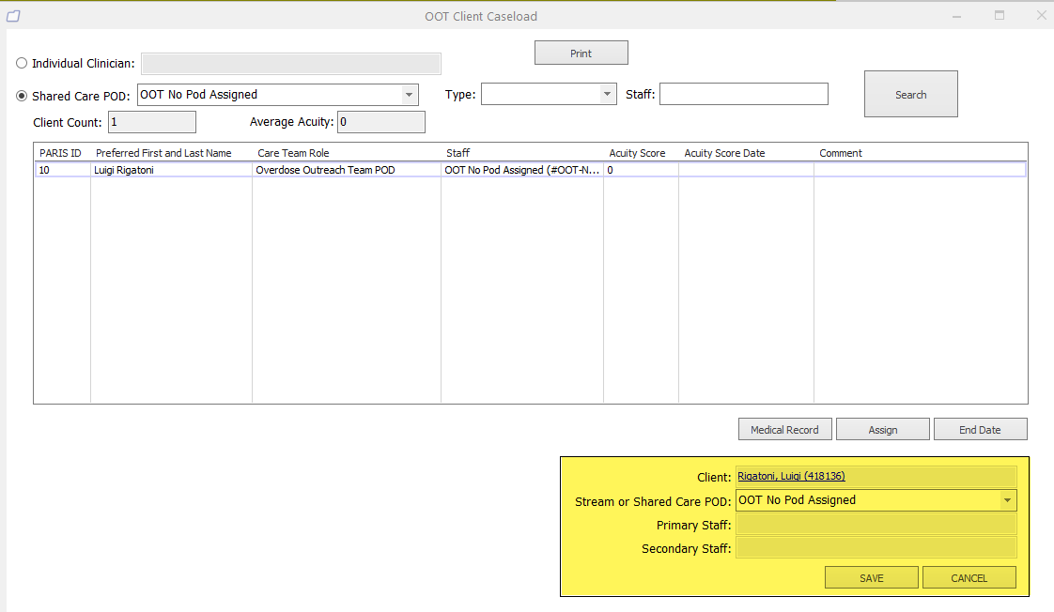Image resolution: width=1054 pixels, height=612 pixels.
Task: Select the Shared Care POD radio button
Action: pyautogui.click(x=22, y=96)
